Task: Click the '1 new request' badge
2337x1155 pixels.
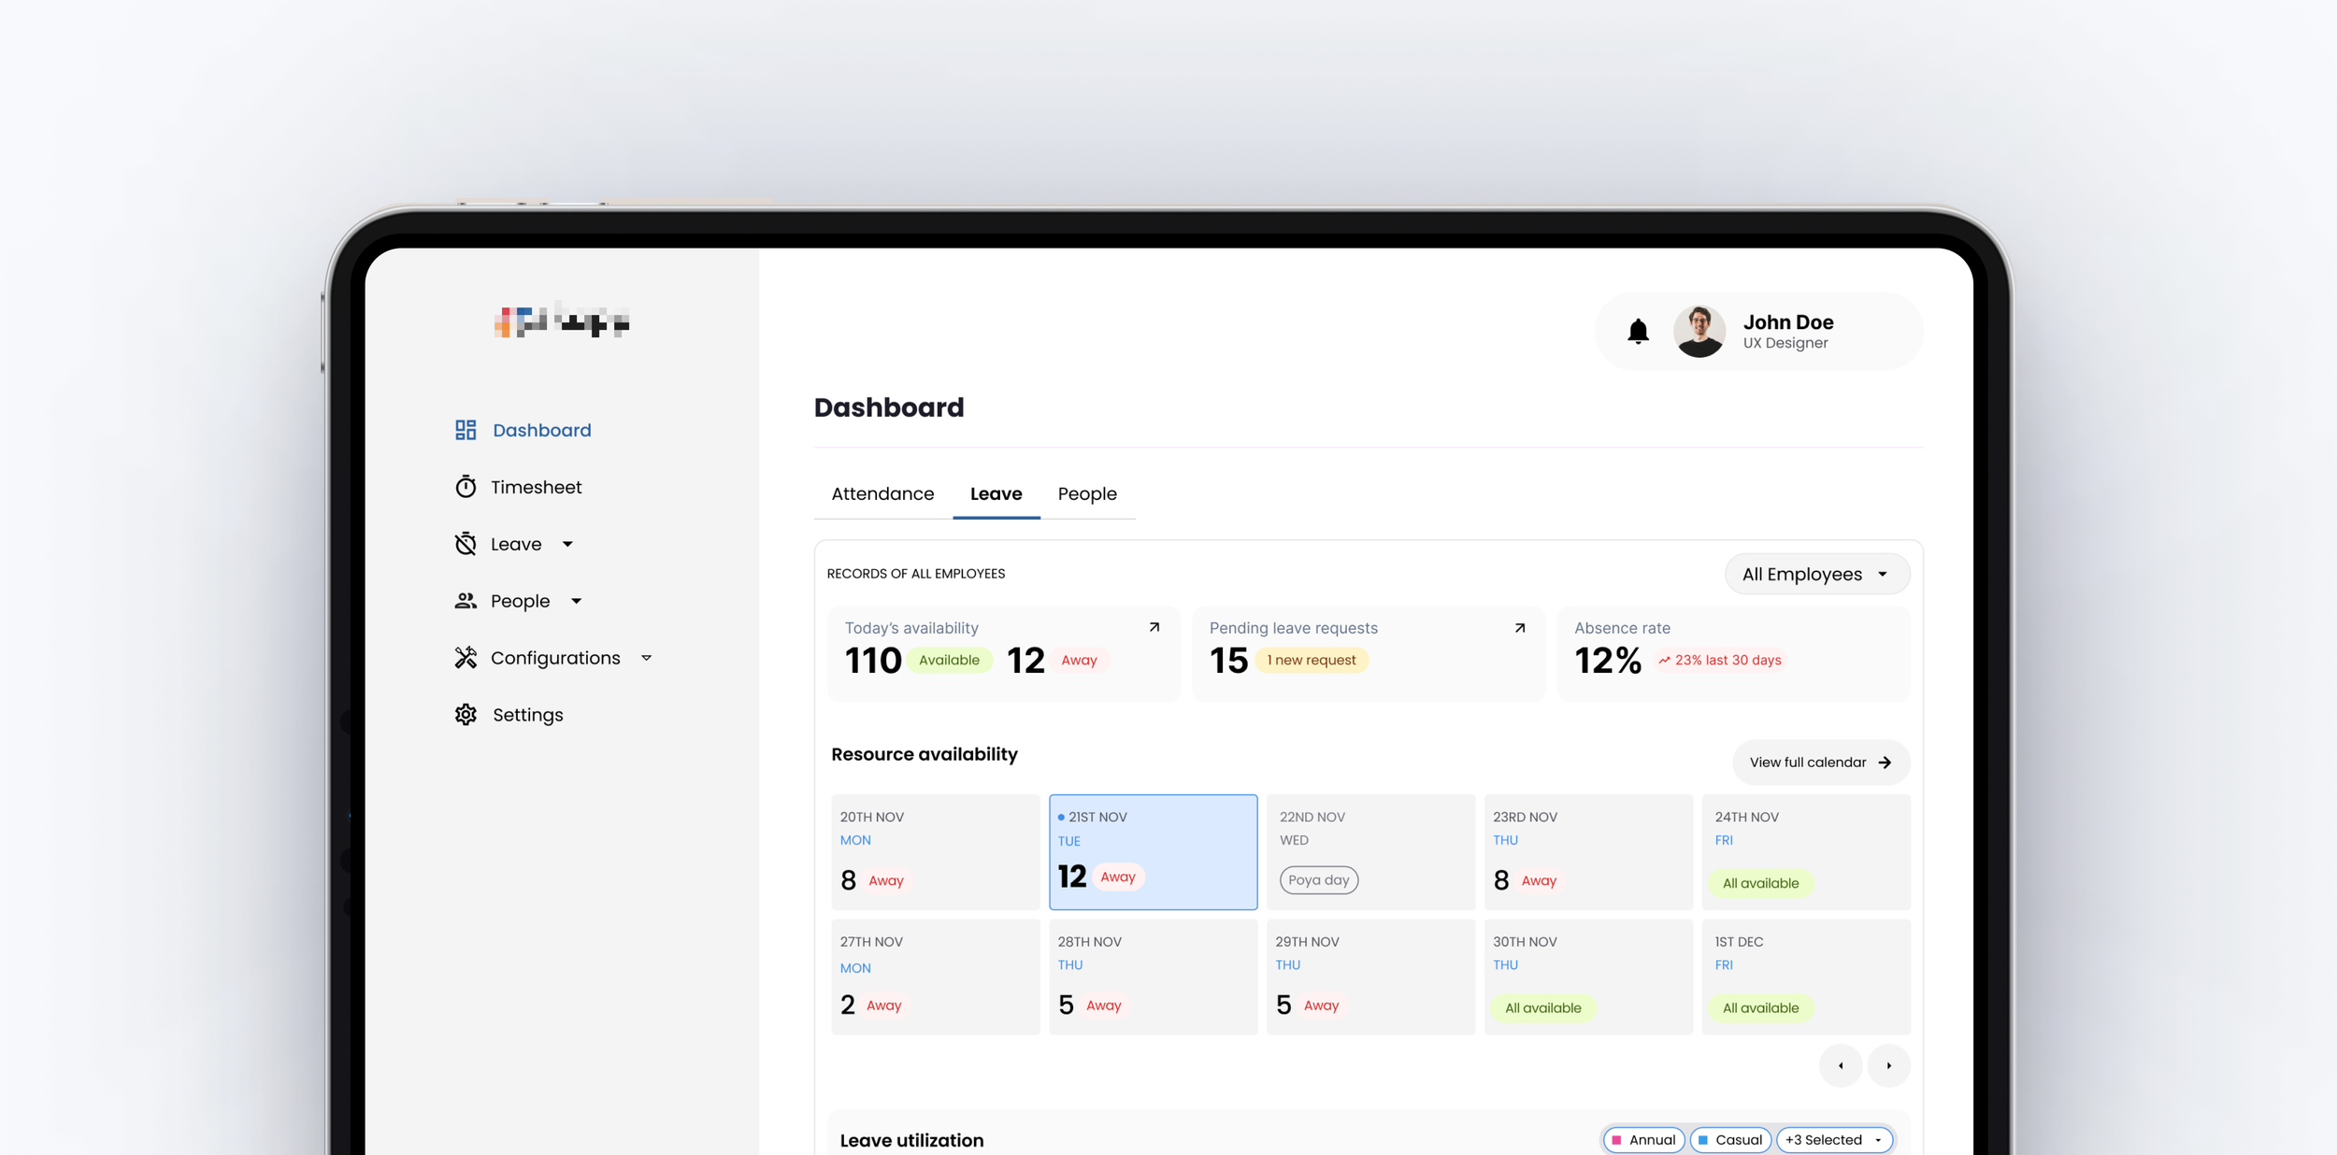Action: pyautogui.click(x=1311, y=660)
